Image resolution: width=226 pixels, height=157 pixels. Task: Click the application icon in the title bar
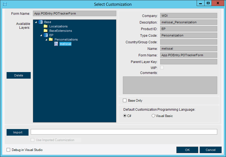pyautogui.click(x=5, y=4)
